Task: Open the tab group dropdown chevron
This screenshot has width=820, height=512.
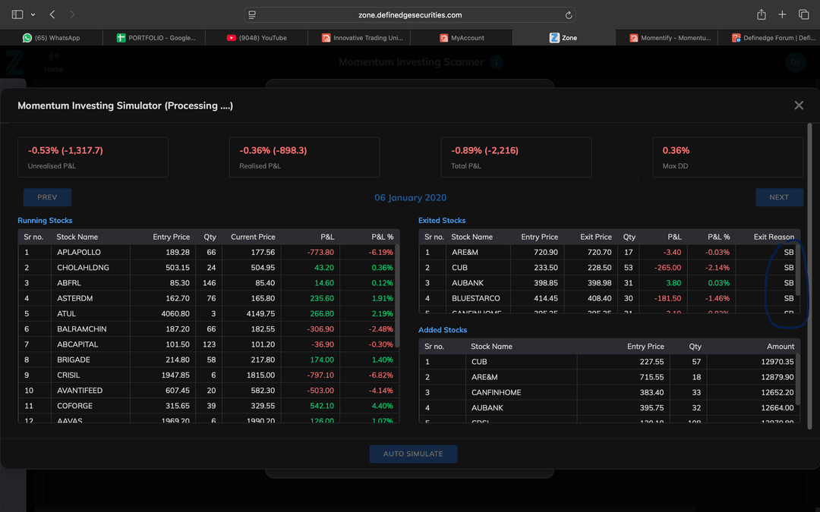Action: (33, 14)
